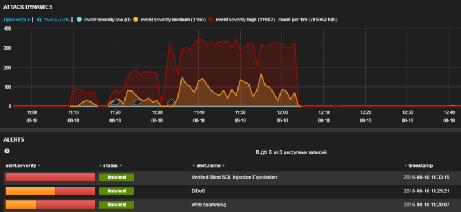Click severity bar of DDoS alert
Screen dimensions: 461x212
point(50,191)
